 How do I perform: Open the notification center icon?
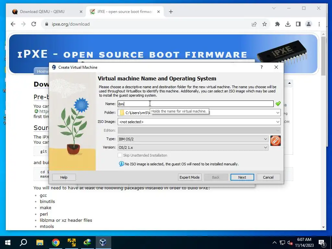322,243
